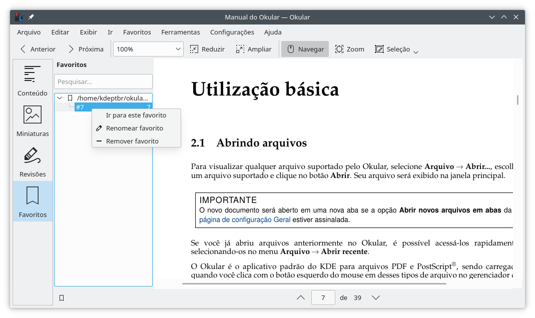This screenshot has width=535, height=318.
Task: Choose Renomear favorito from context menu
Action: 134,128
